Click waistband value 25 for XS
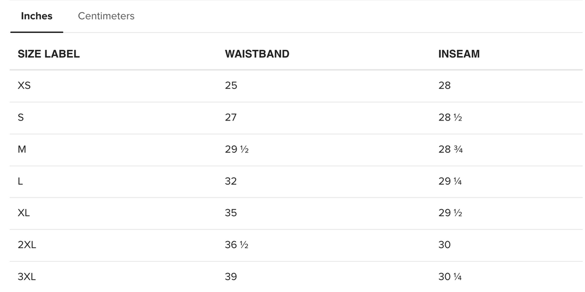 231,85
